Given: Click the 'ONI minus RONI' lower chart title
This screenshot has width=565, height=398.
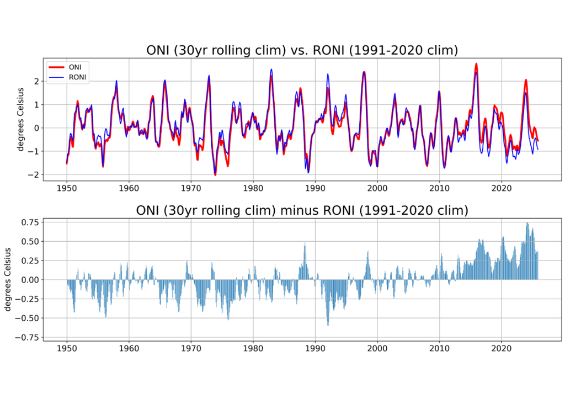Looking at the screenshot, I should (x=302, y=210).
